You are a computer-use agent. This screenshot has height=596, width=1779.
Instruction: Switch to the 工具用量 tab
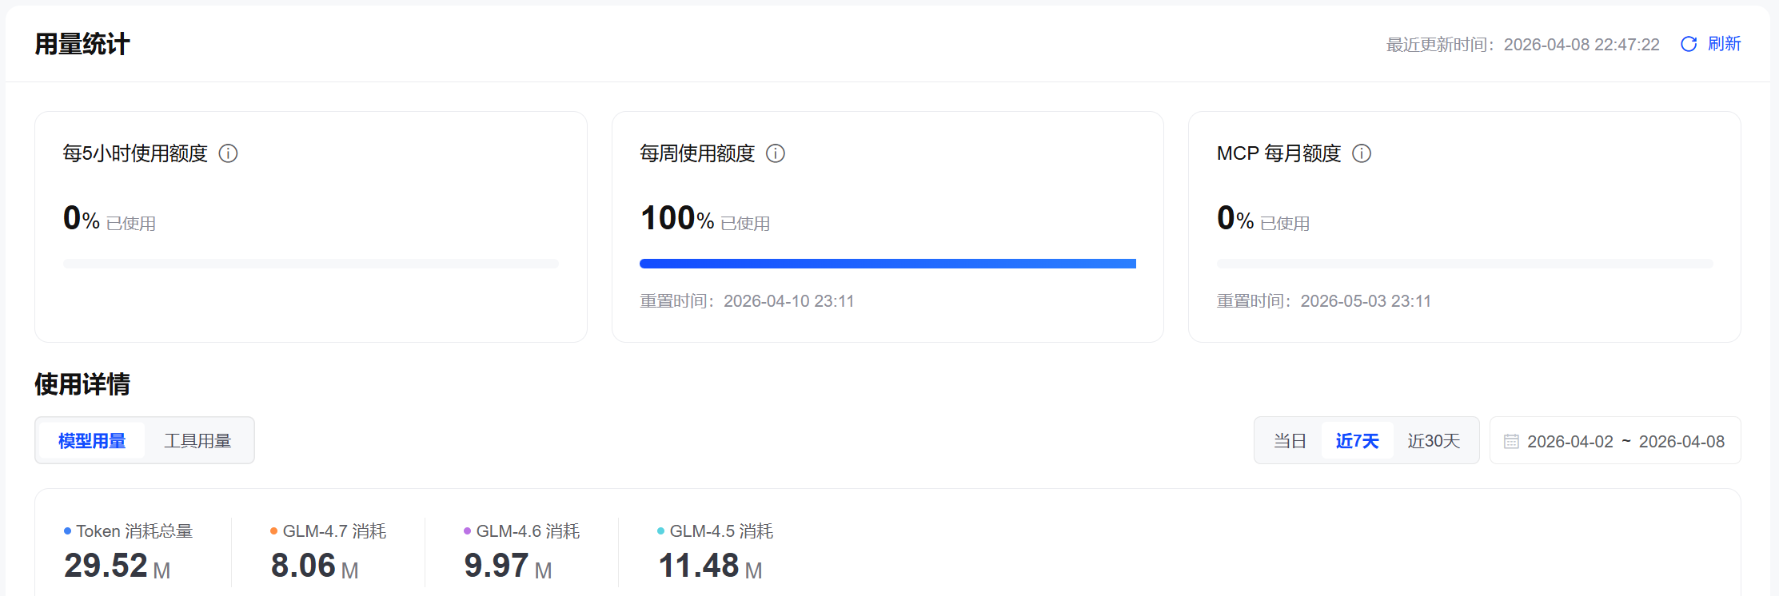197,440
